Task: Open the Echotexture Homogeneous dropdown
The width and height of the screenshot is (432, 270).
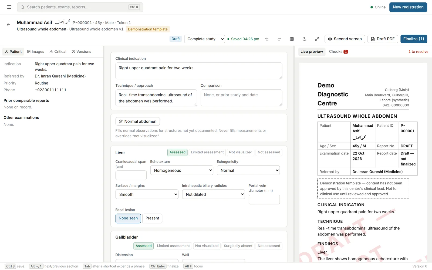Action: point(182,170)
